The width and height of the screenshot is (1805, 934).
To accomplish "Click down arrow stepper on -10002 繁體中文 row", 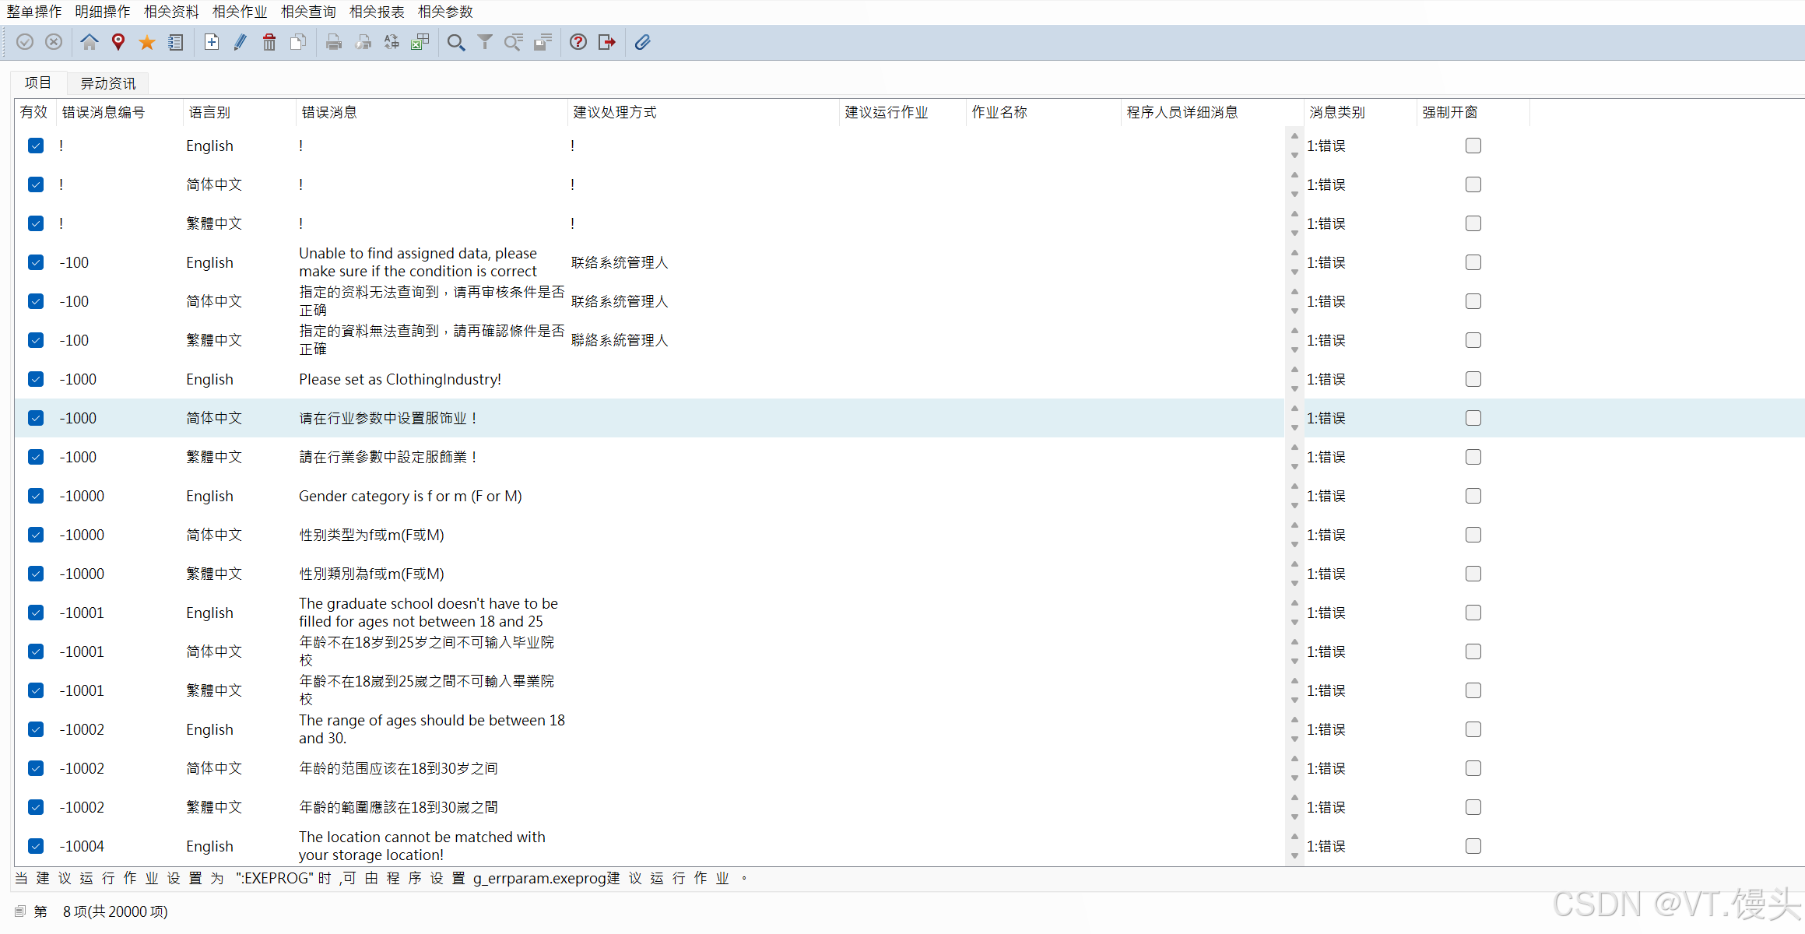I will coord(1294,817).
